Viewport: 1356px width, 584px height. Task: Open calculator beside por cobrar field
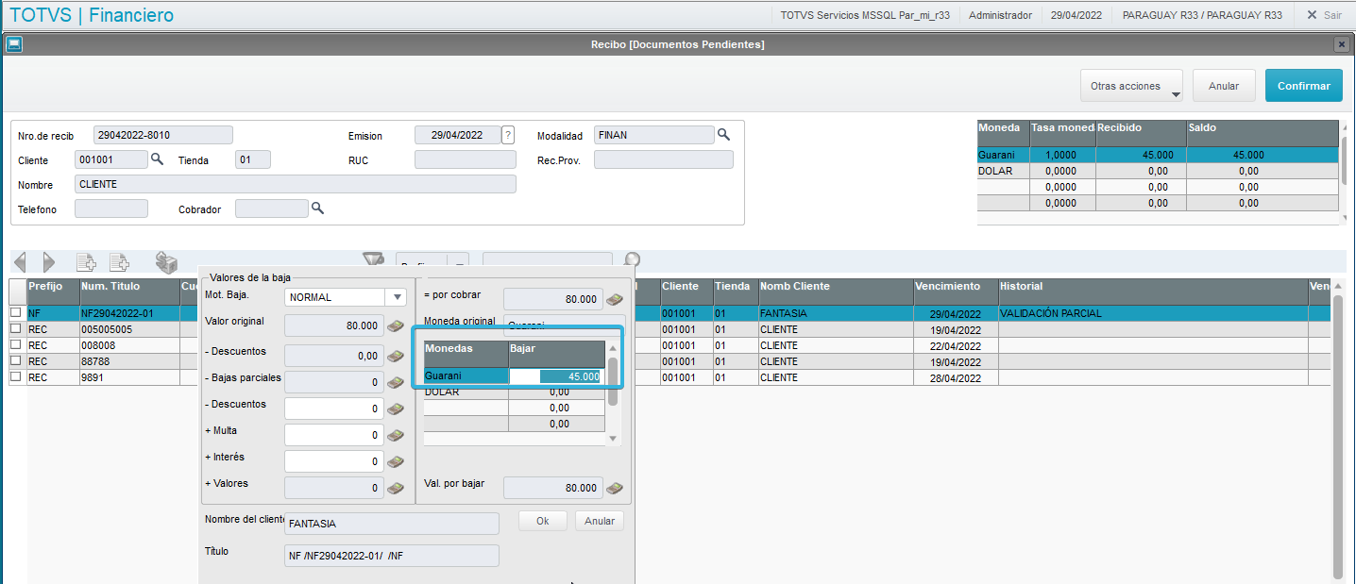click(x=615, y=300)
